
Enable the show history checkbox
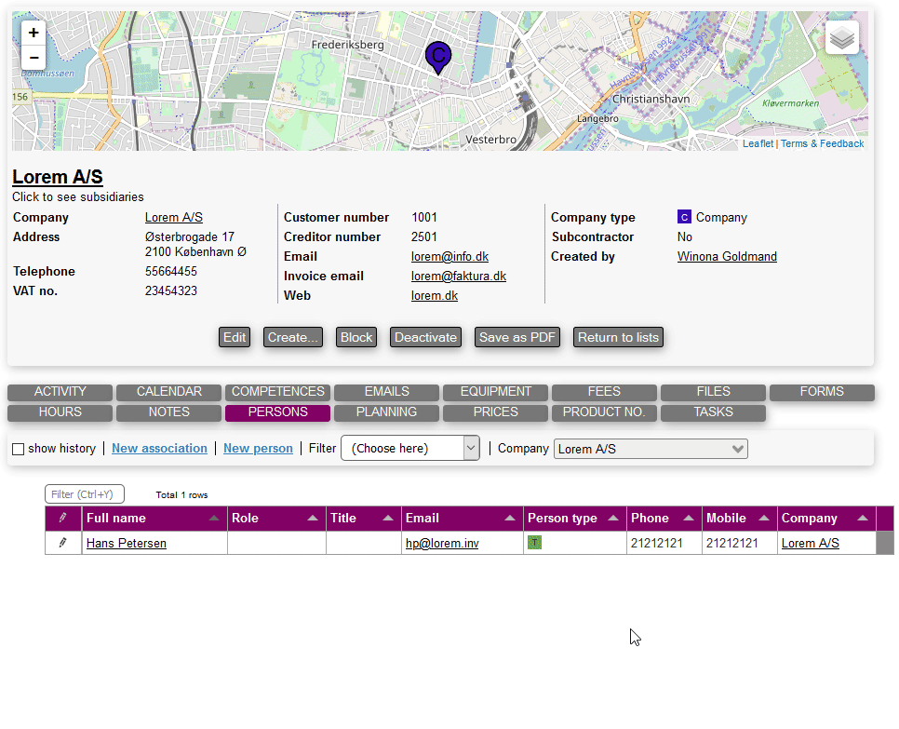click(19, 449)
